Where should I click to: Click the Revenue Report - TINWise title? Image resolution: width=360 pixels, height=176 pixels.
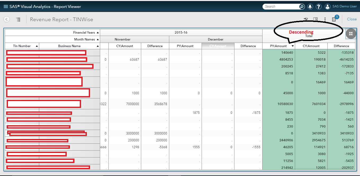pyautogui.click(x=61, y=19)
